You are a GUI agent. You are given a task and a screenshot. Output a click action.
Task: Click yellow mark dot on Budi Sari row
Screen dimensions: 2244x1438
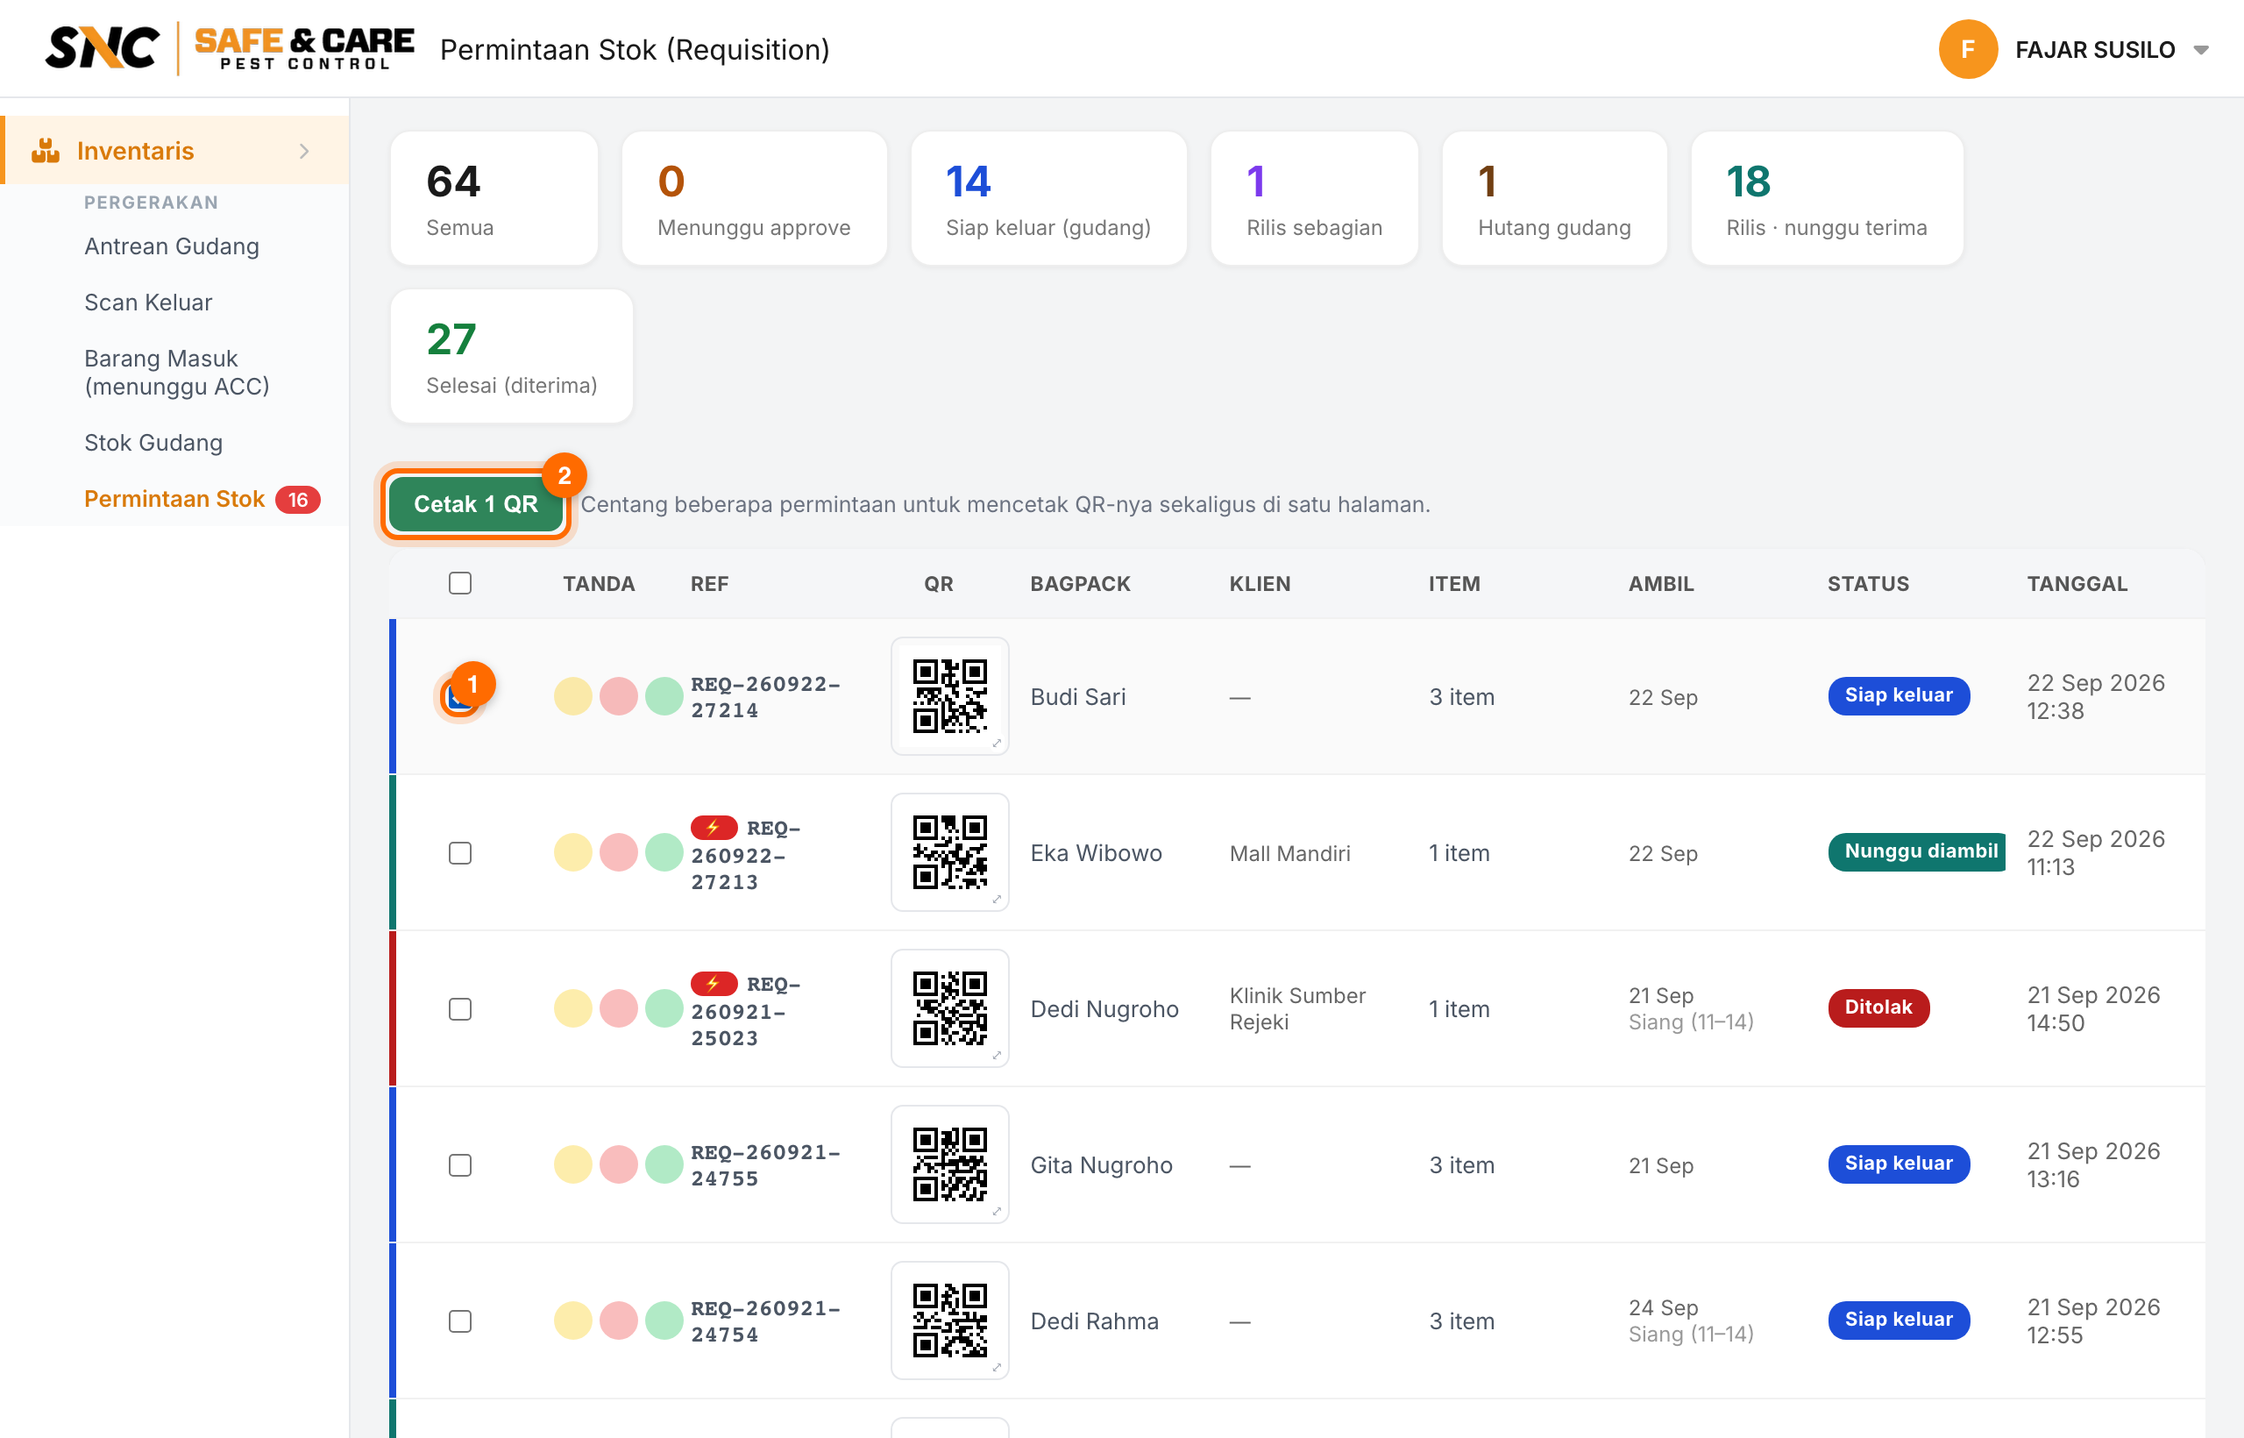(573, 696)
